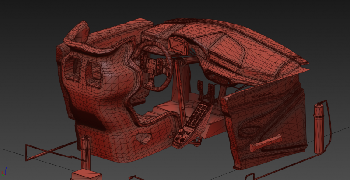Click the XYZ axis gizmo in viewport corner

pyautogui.click(x=4, y=170)
